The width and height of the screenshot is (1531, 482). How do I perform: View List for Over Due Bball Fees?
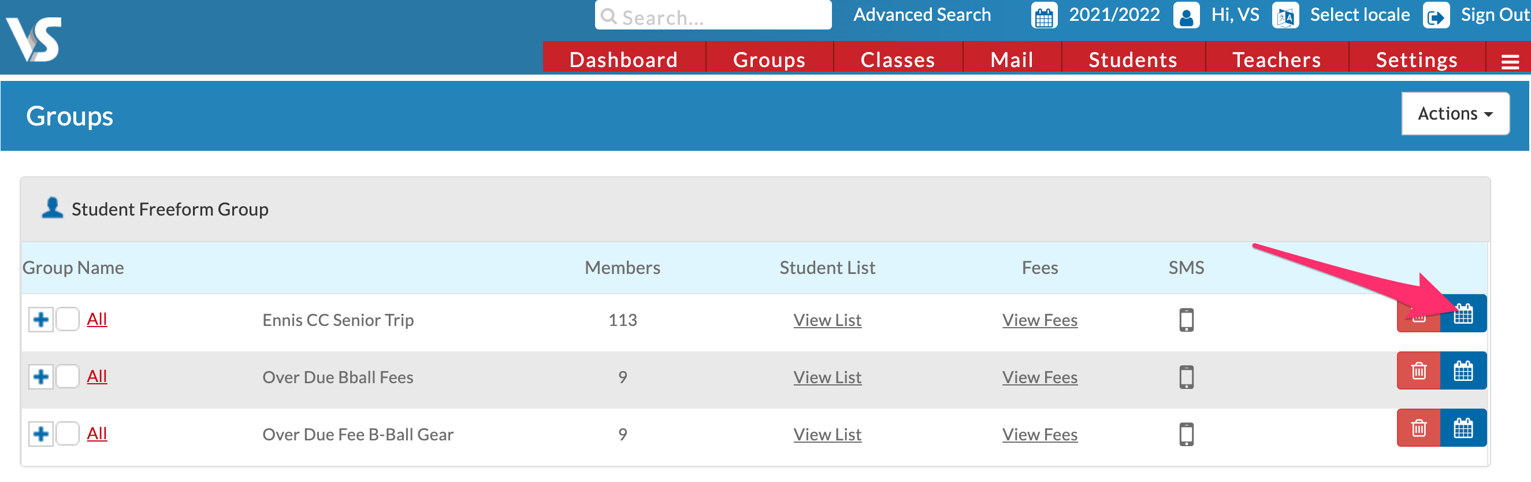827,377
